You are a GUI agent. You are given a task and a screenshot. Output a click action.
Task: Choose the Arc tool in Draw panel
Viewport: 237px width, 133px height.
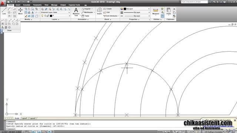(9, 9)
